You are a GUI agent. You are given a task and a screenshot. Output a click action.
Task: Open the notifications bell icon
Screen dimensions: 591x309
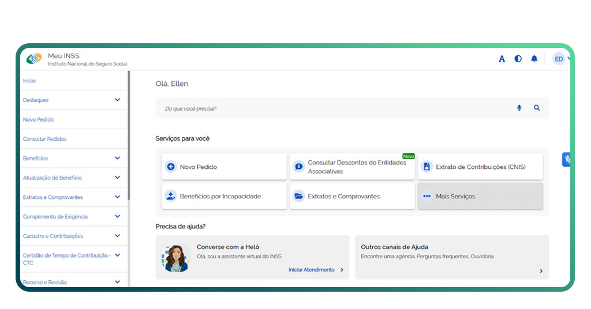point(534,59)
